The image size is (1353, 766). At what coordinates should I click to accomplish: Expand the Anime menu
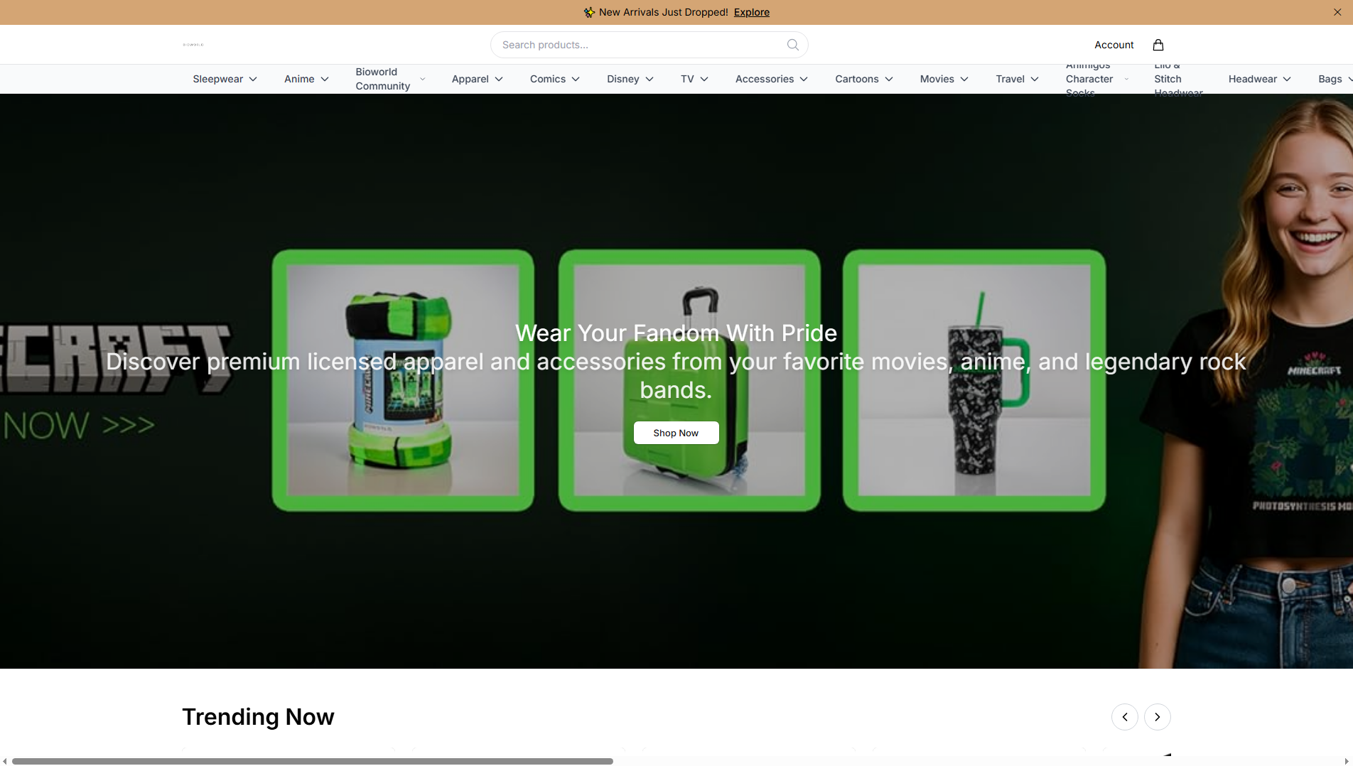pos(306,79)
